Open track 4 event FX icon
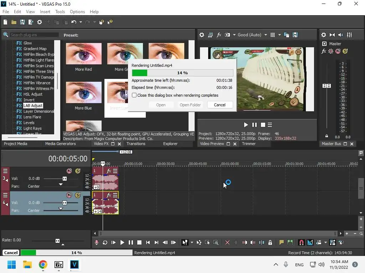365x273 pixels. click(108, 195)
